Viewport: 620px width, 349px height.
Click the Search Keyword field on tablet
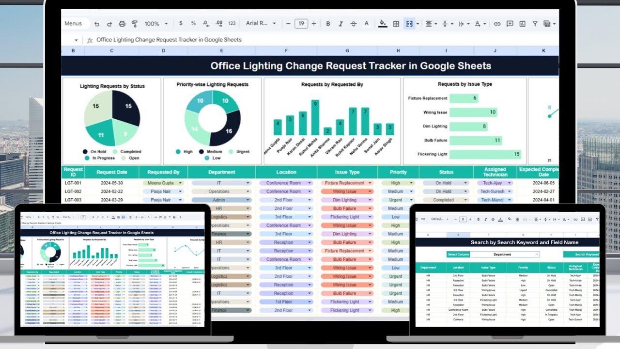[x=581, y=254]
